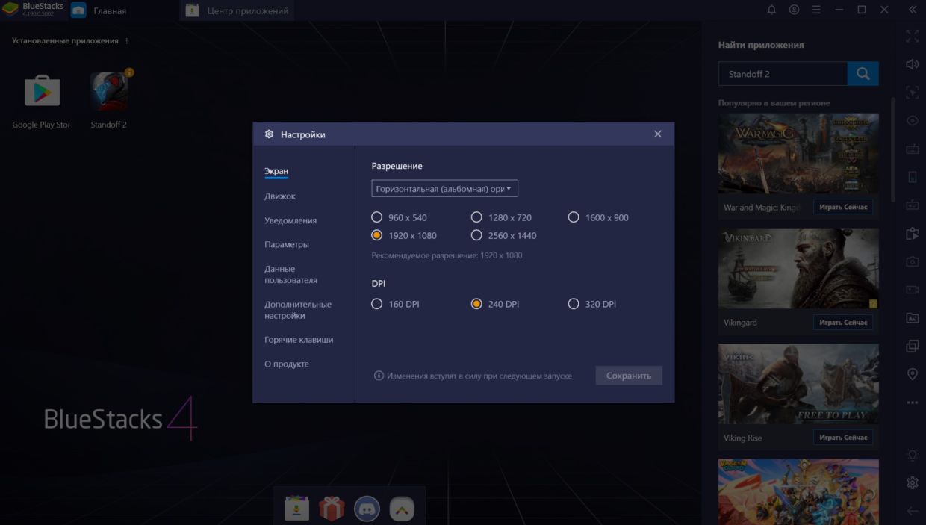
Task: Open the account profile icon in title bar
Action: (x=794, y=10)
